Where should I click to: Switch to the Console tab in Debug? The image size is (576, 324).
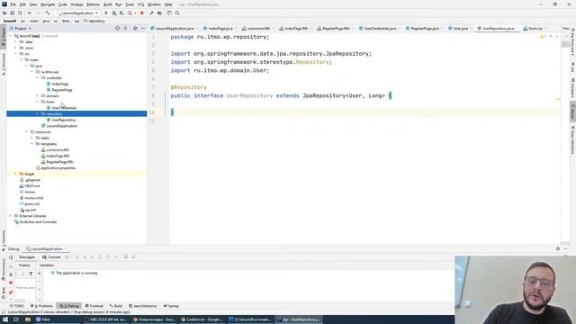[x=51, y=257]
